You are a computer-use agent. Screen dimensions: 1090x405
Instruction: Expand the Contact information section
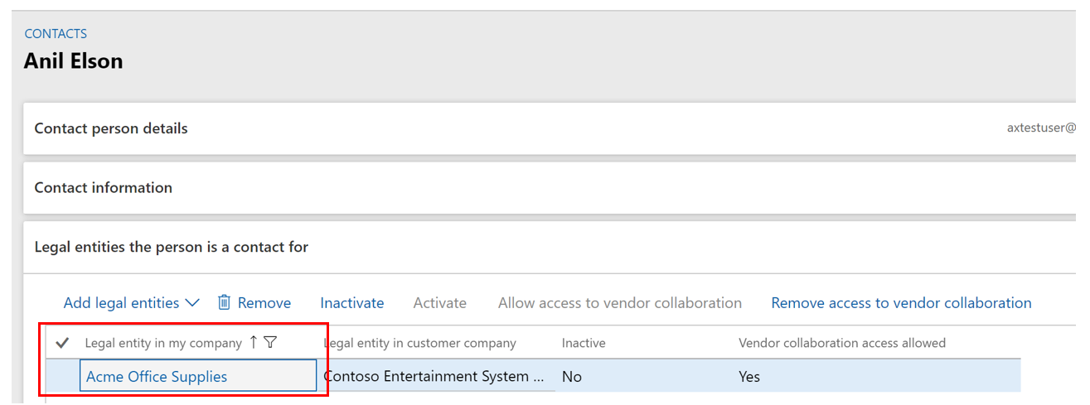[x=104, y=188]
